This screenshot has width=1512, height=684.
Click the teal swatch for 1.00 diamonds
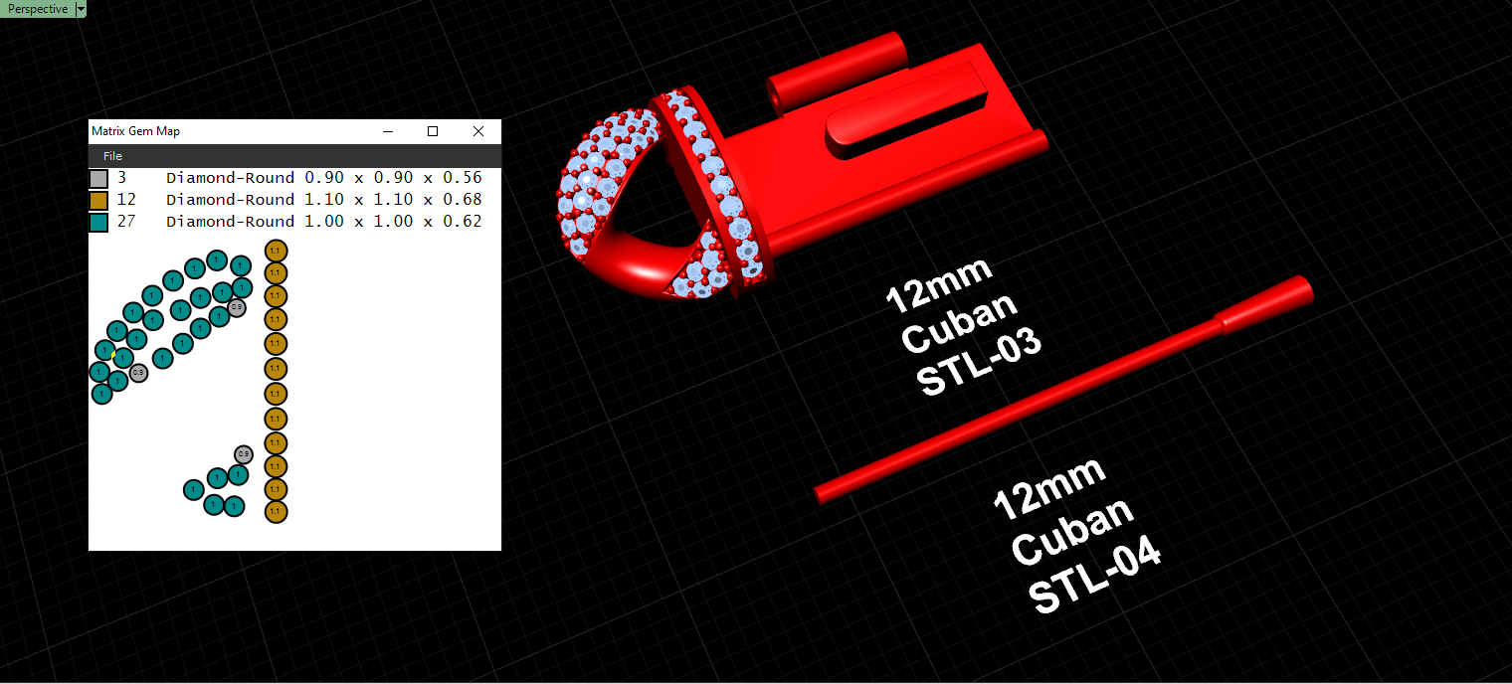click(x=98, y=223)
